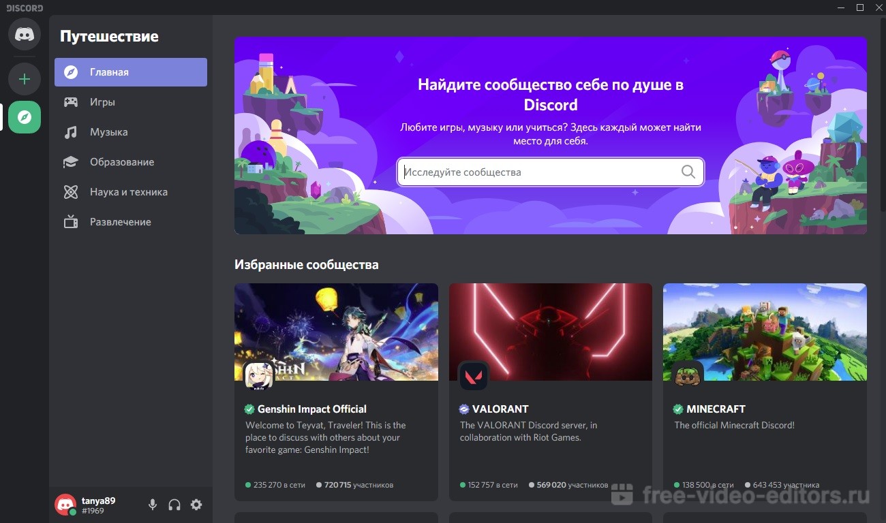The height and width of the screenshot is (523, 886).
Task: Click MINECRAFT server title
Action: [x=716, y=409]
